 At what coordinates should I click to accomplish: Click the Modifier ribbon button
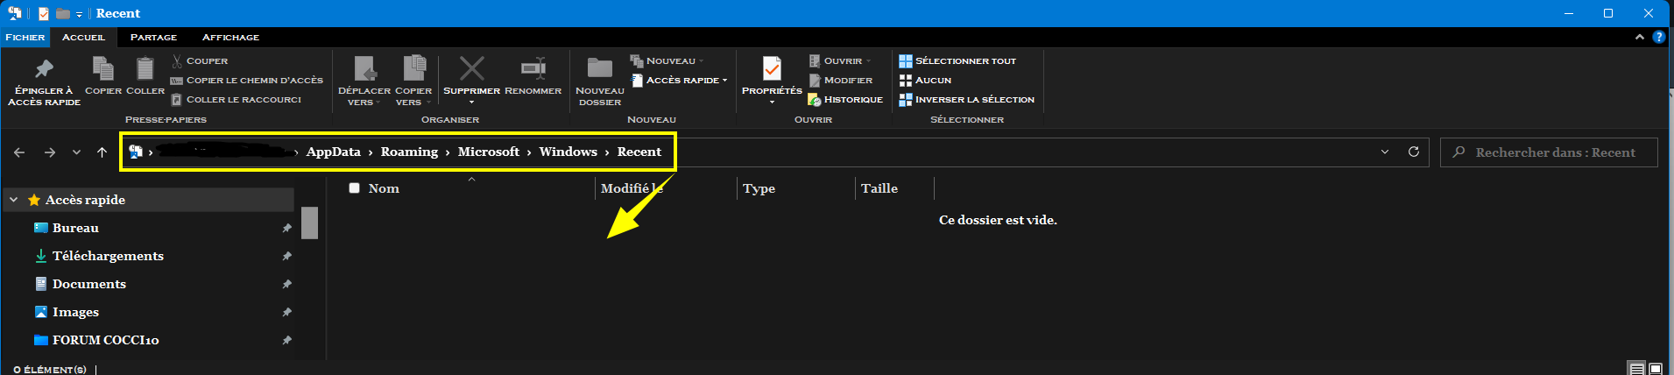(x=840, y=80)
